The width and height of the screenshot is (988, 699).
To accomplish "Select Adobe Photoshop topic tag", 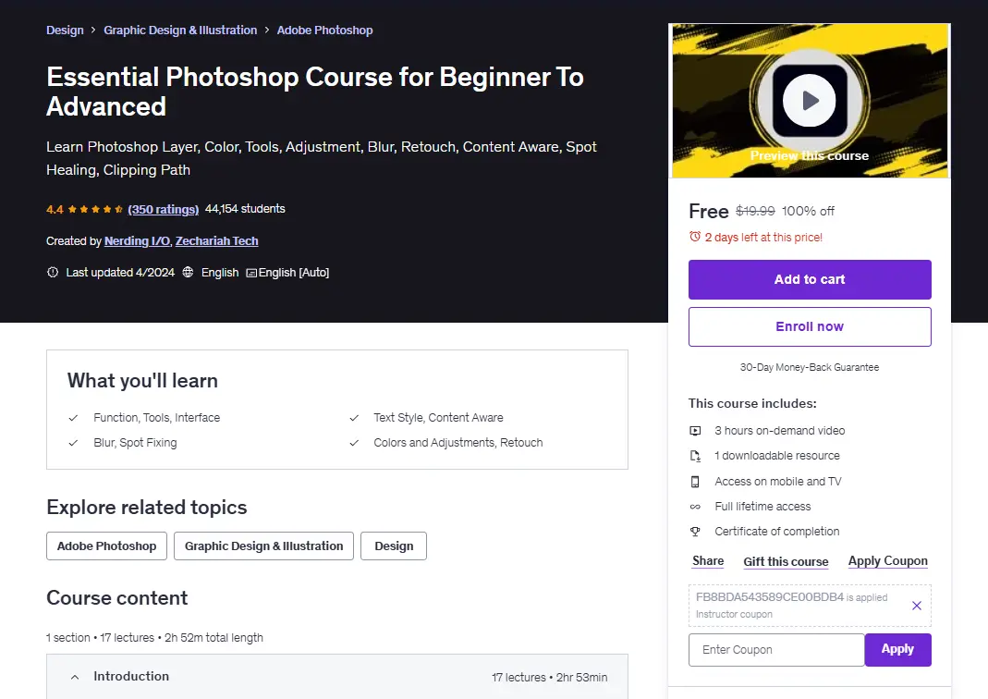I will [106, 546].
